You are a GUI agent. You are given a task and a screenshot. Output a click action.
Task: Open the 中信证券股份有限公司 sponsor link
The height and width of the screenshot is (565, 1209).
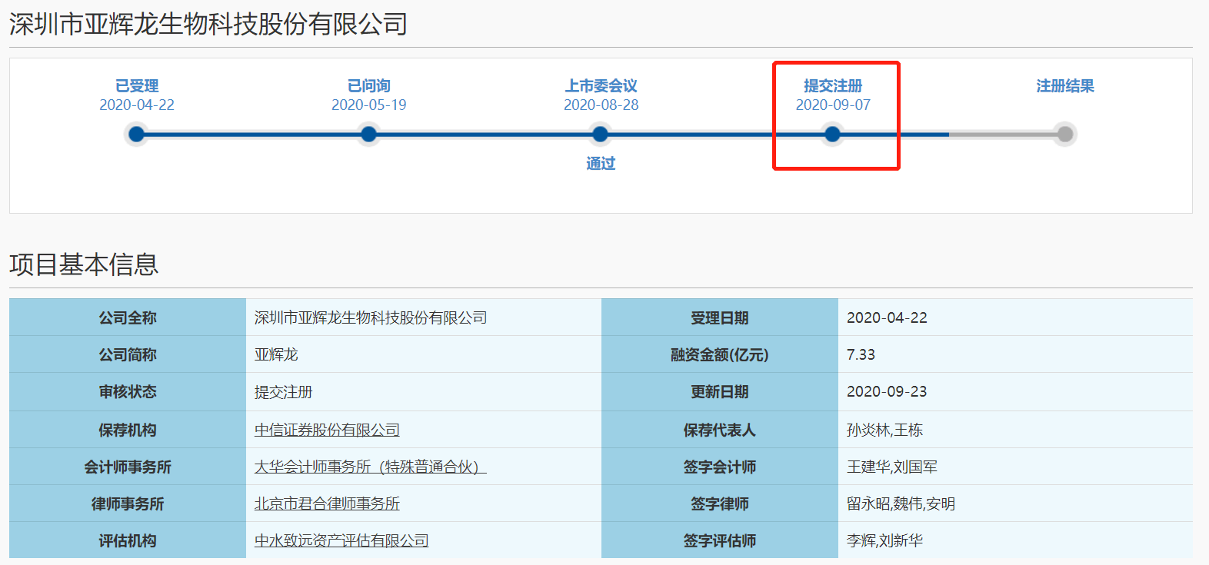[x=327, y=430]
